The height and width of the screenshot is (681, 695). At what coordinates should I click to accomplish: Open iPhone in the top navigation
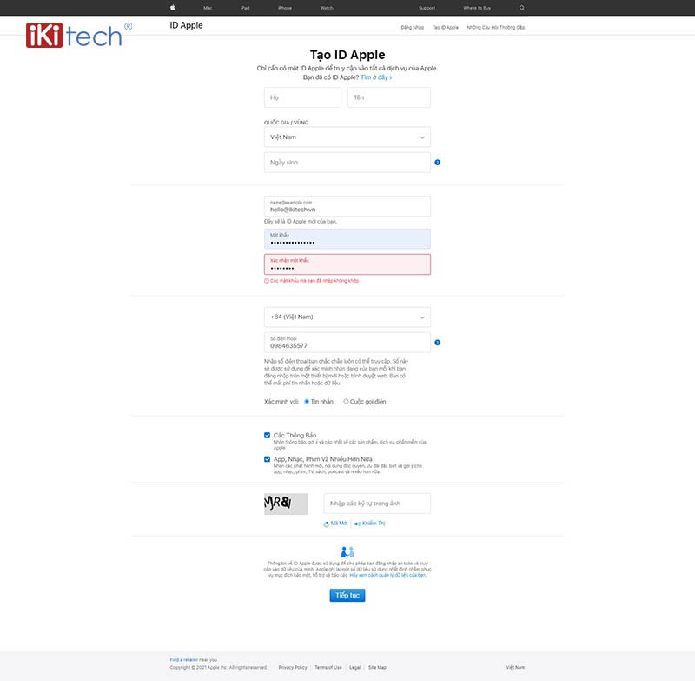[x=285, y=8]
